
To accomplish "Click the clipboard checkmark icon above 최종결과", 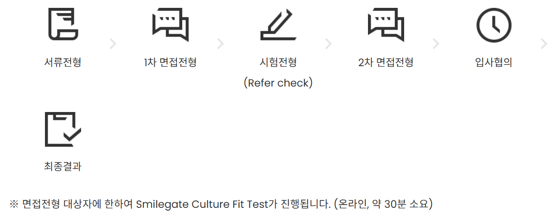I will point(63,129).
